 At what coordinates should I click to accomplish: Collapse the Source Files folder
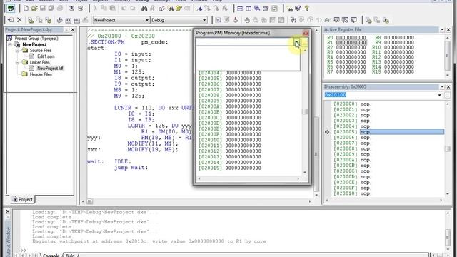(17, 51)
